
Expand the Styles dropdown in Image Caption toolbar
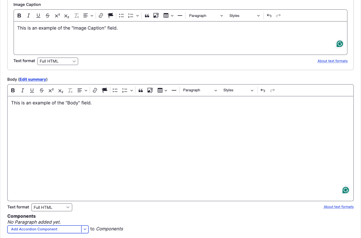coord(244,16)
